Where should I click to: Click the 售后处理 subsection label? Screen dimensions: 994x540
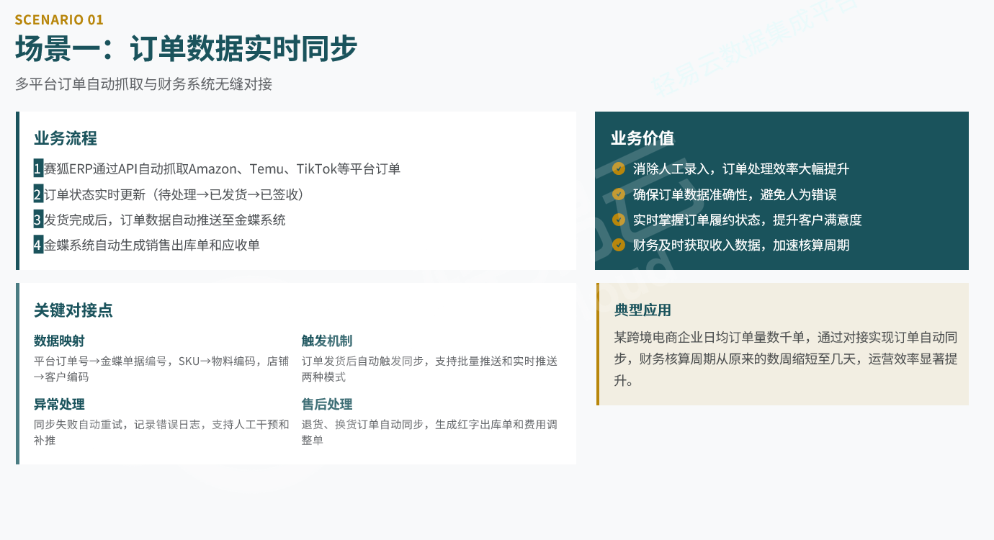pyautogui.click(x=327, y=405)
